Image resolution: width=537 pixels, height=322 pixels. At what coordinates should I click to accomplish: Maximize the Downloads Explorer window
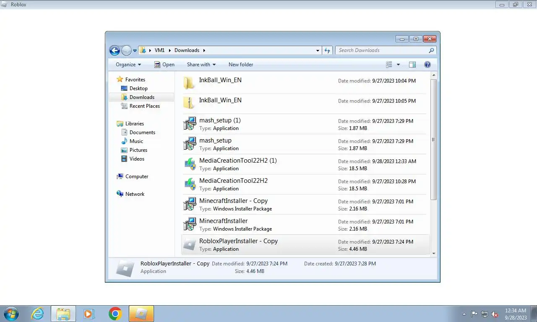coord(416,39)
